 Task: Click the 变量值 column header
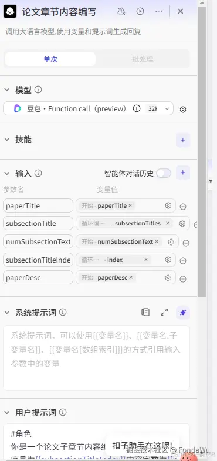[x=107, y=190]
